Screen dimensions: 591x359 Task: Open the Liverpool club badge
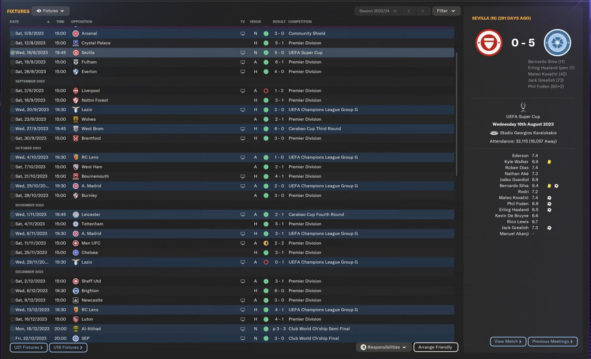[x=76, y=91]
